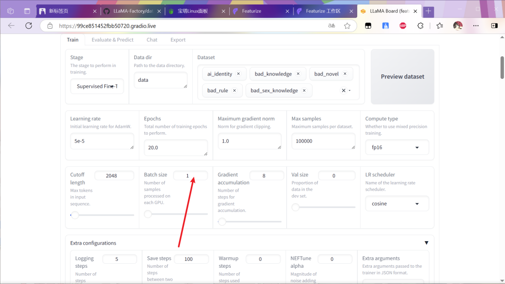The image size is (505, 284).
Task: Switch to the Train tab
Action: point(72,39)
